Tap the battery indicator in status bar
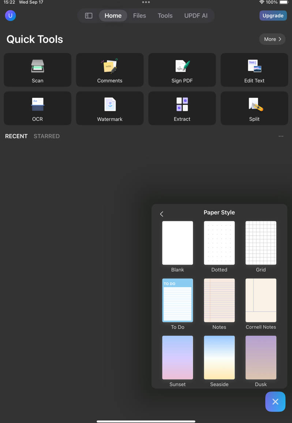This screenshot has width=292, height=423. tap(284, 2)
